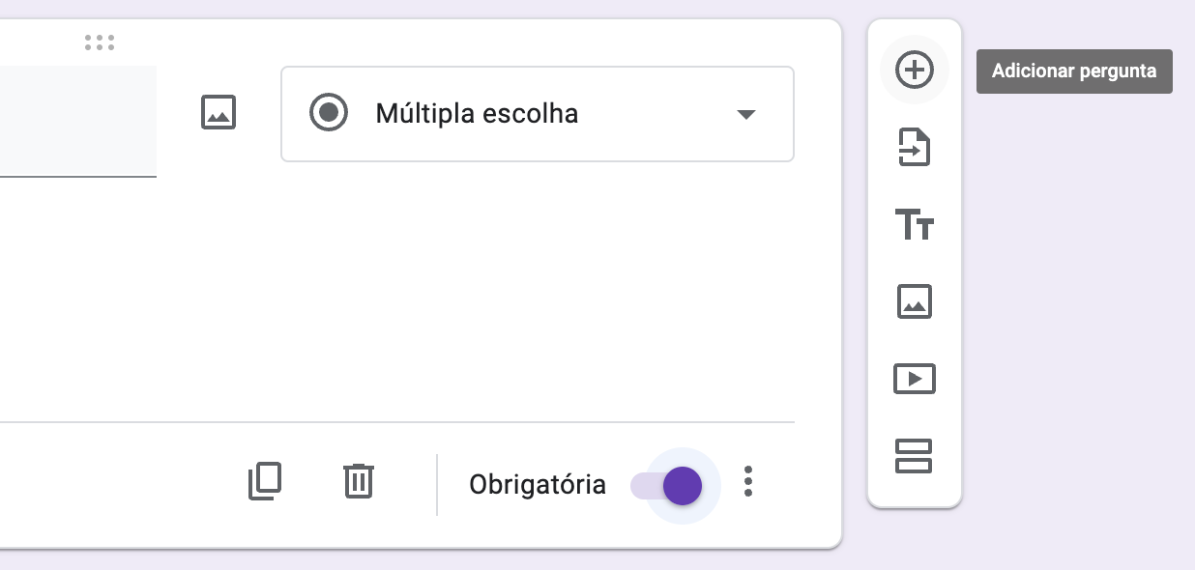
Task: Click the radio icon in the type selector
Action: click(x=329, y=113)
